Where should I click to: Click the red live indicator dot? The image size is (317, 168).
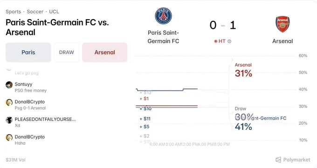click(x=216, y=41)
